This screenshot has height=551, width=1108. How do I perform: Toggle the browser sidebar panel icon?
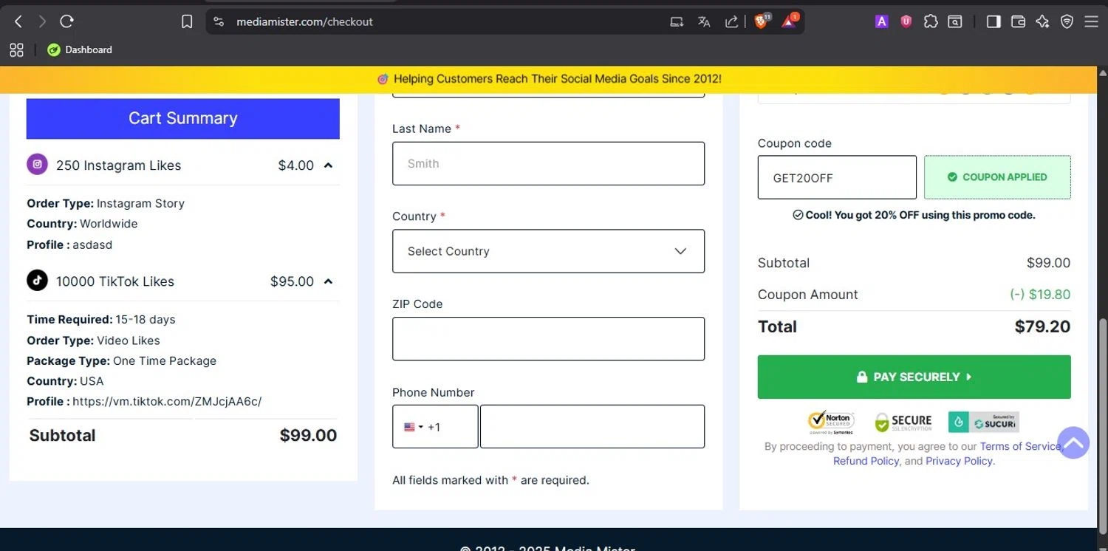tap(994, 22)
